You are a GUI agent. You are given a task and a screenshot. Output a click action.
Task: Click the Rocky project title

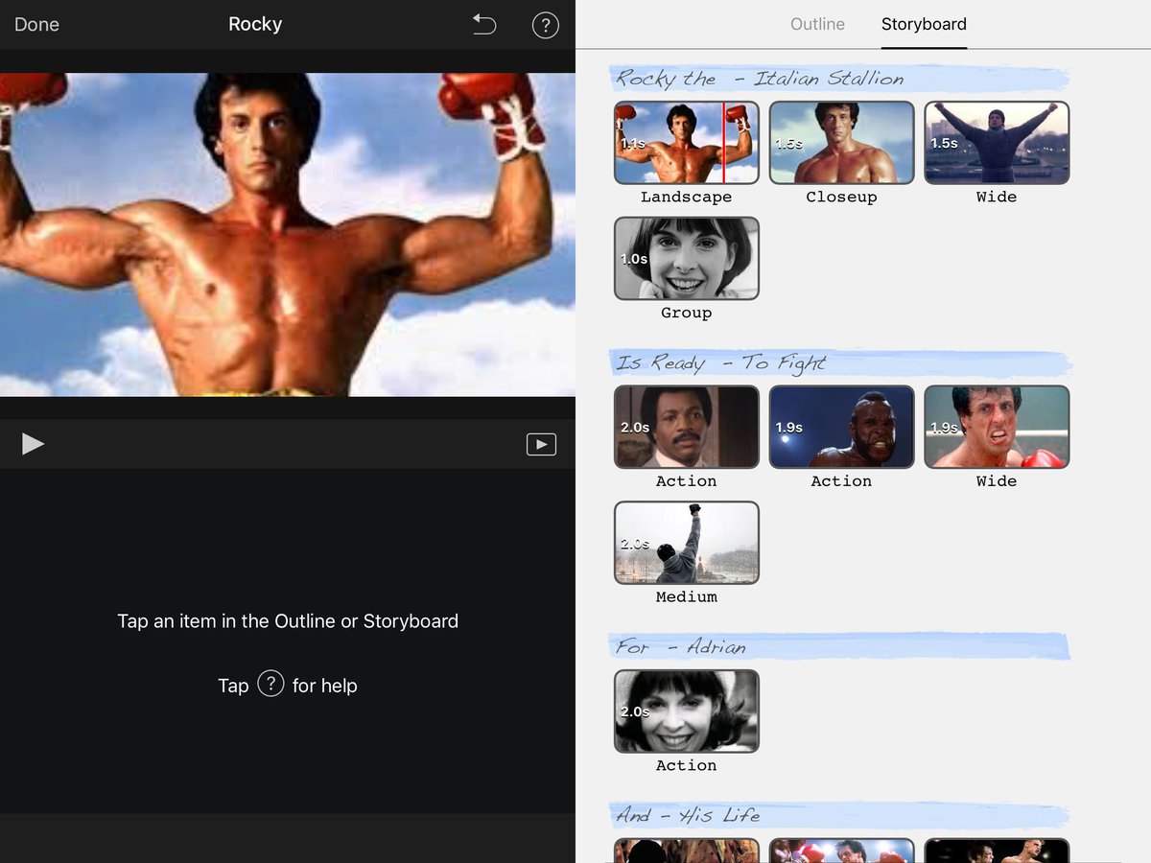coord(255,25)
